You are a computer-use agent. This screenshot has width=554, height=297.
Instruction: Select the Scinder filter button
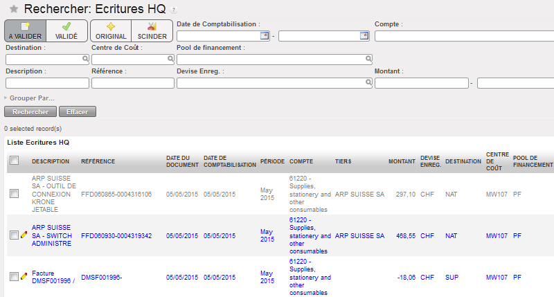coord(152,30)
